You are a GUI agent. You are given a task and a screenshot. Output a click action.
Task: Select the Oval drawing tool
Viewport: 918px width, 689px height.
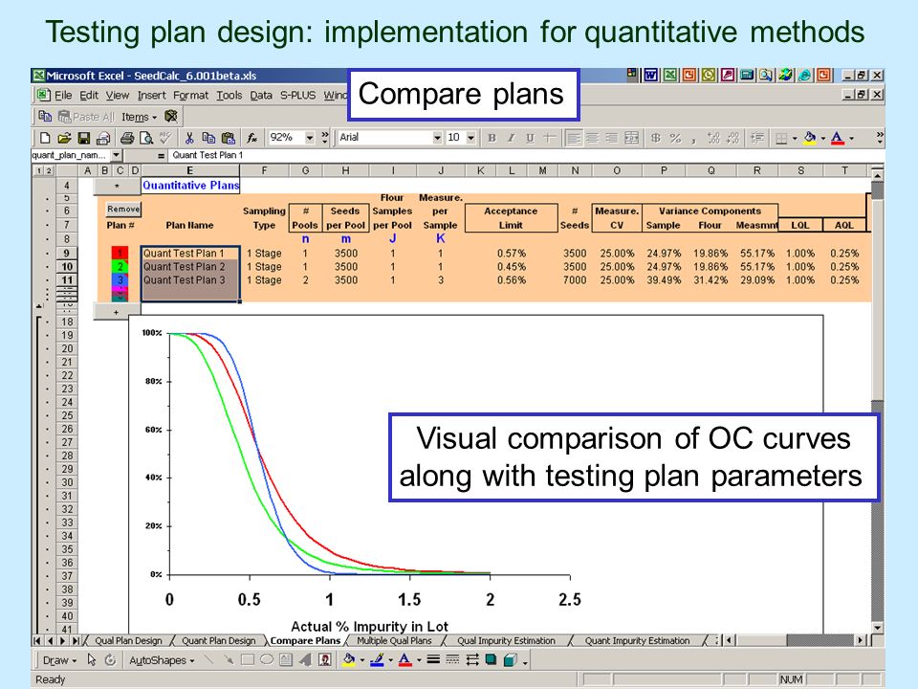[267, 660]
